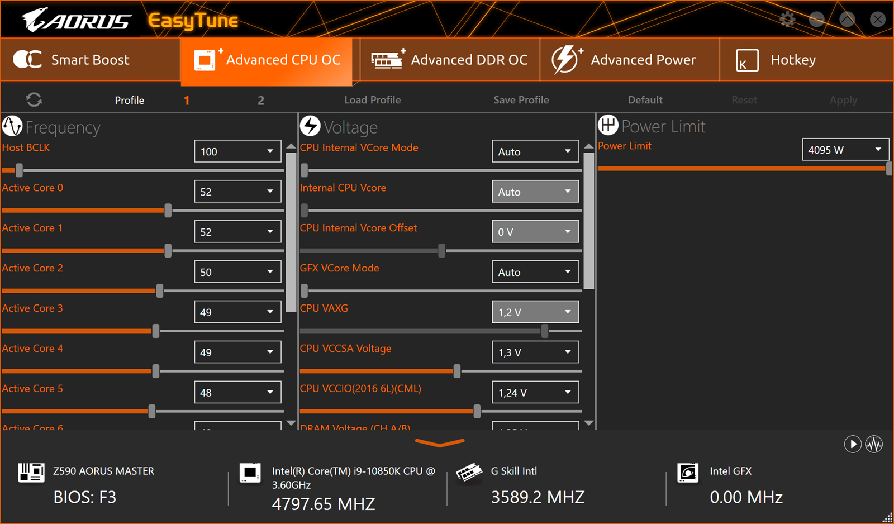Click the 3589.2 MHZ memory frequency value
Viewport: 894px width, 524px height.
[x=538, y=497]
